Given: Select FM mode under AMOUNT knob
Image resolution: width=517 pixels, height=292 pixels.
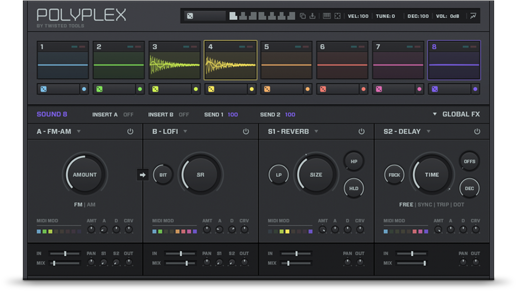Looking at the screenshot, I should (78, 205).
